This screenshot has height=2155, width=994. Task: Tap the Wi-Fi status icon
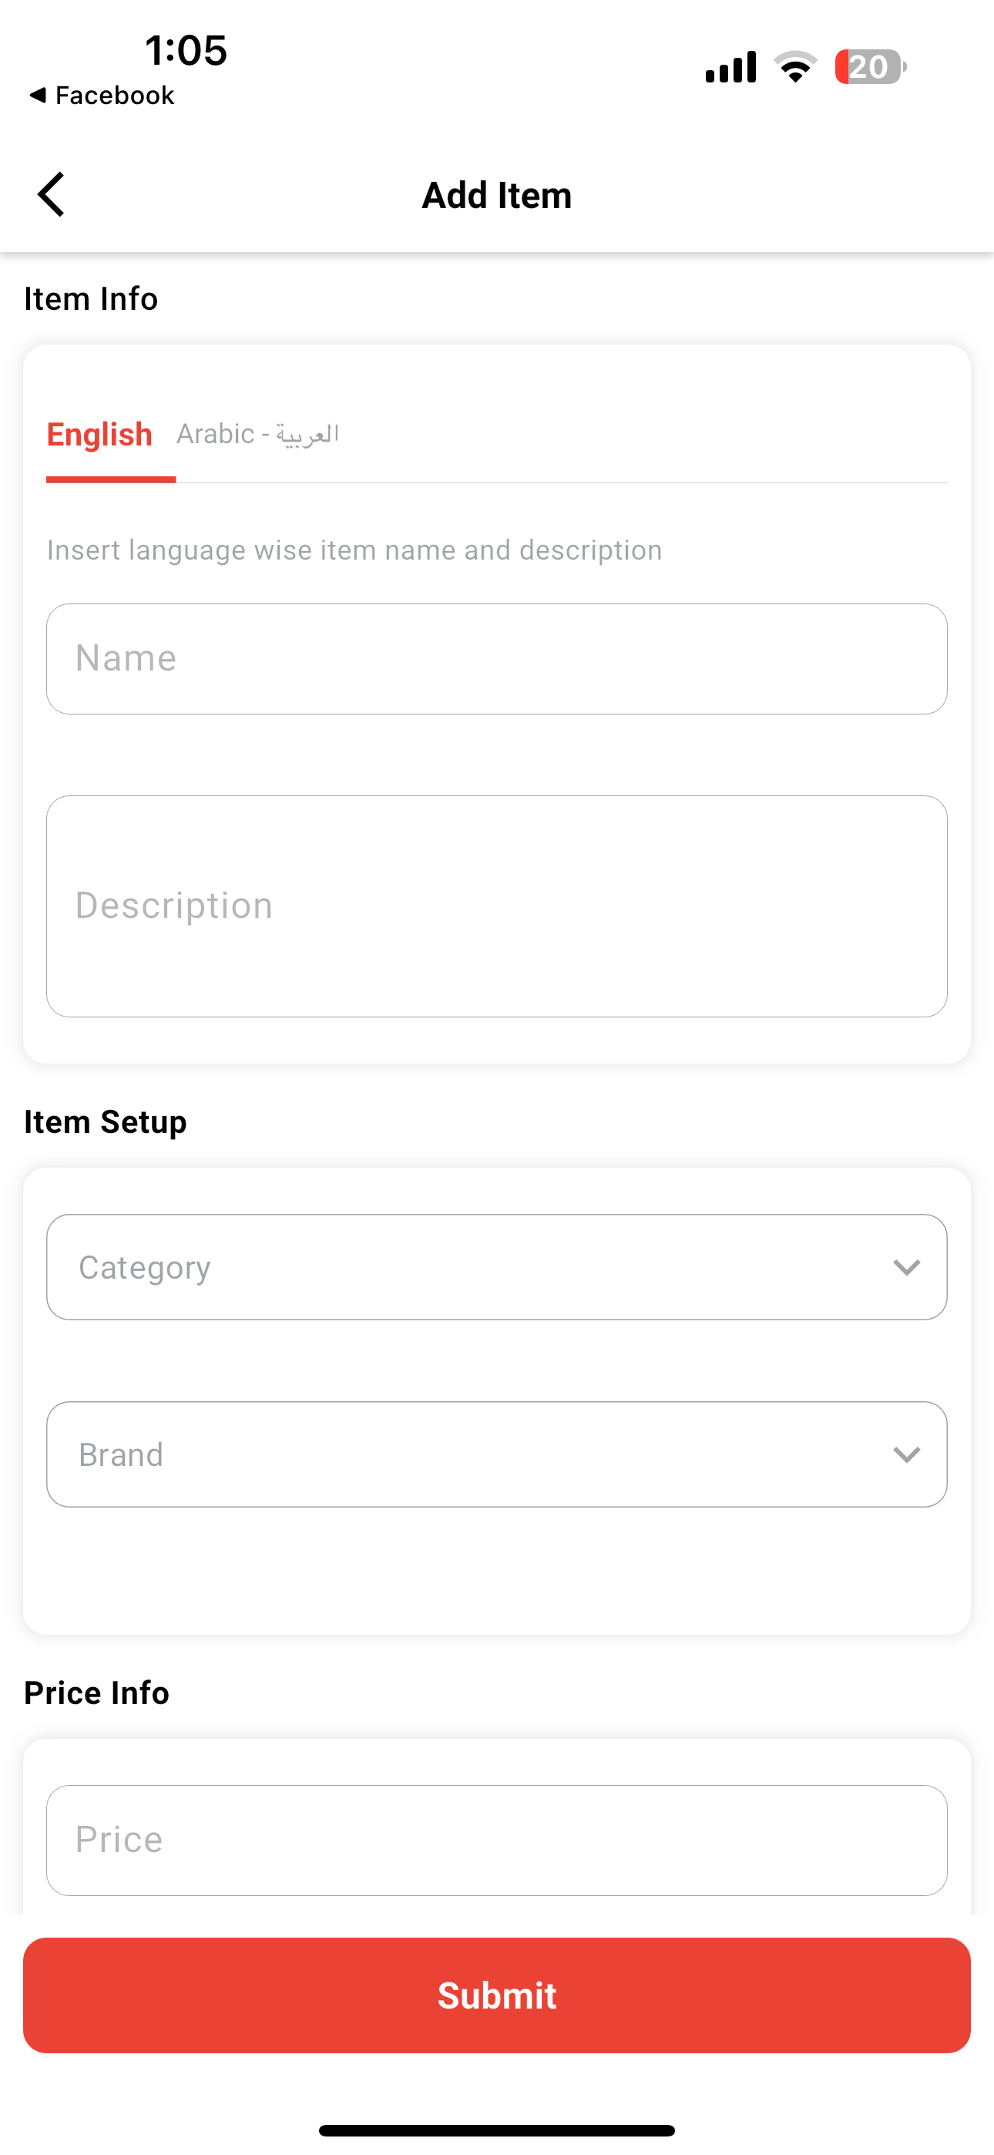(x=795, y=67)
